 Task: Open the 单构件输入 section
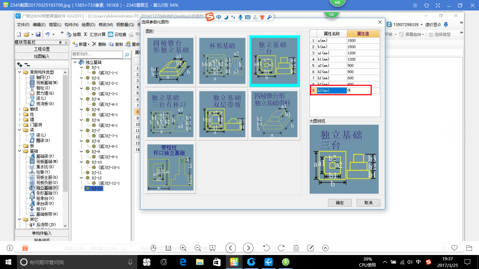(42, 233)
